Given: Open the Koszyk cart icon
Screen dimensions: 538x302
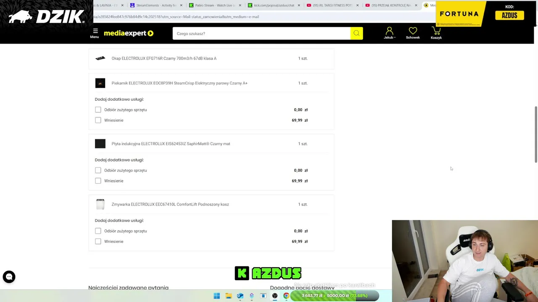Looking at the screenshot, I should [x=436, y=31].
